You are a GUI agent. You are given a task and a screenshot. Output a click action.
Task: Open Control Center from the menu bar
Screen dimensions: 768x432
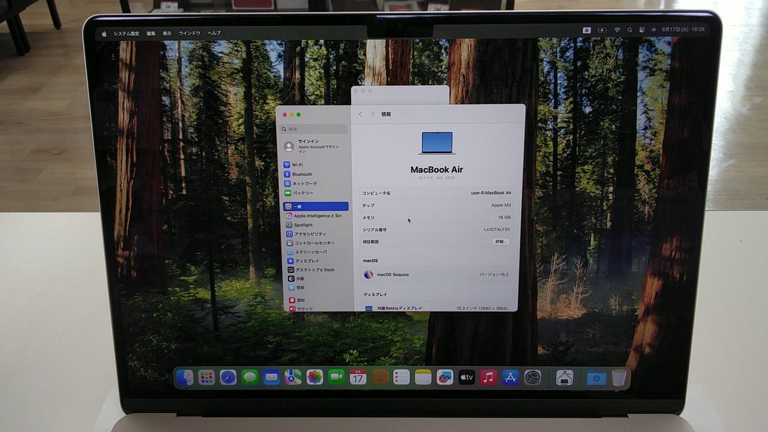pyautogui.click(x=641, y=30)
